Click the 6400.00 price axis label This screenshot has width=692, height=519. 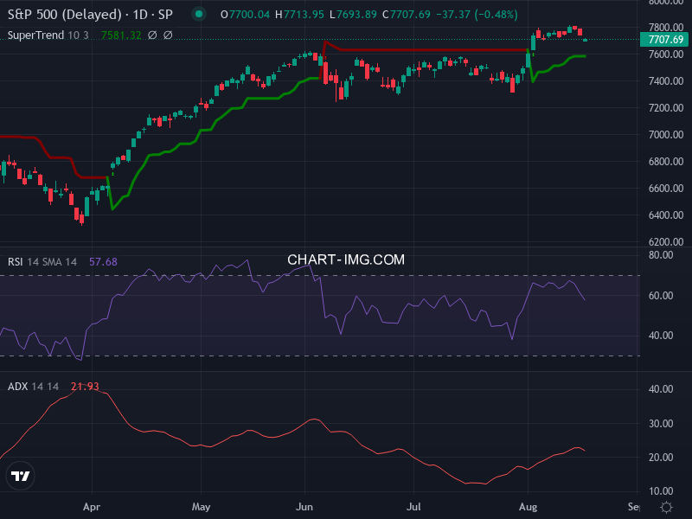click(x=665, y=215)
